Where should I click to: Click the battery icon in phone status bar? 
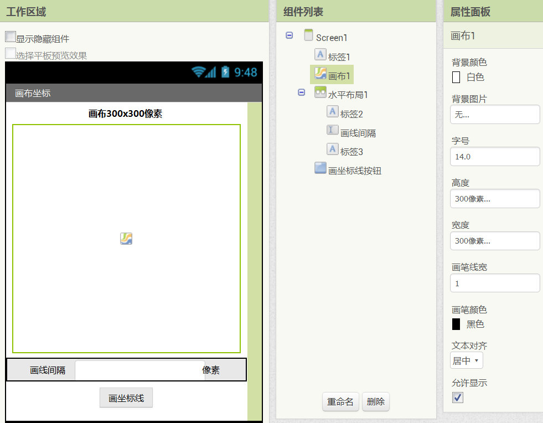(225, 72)
